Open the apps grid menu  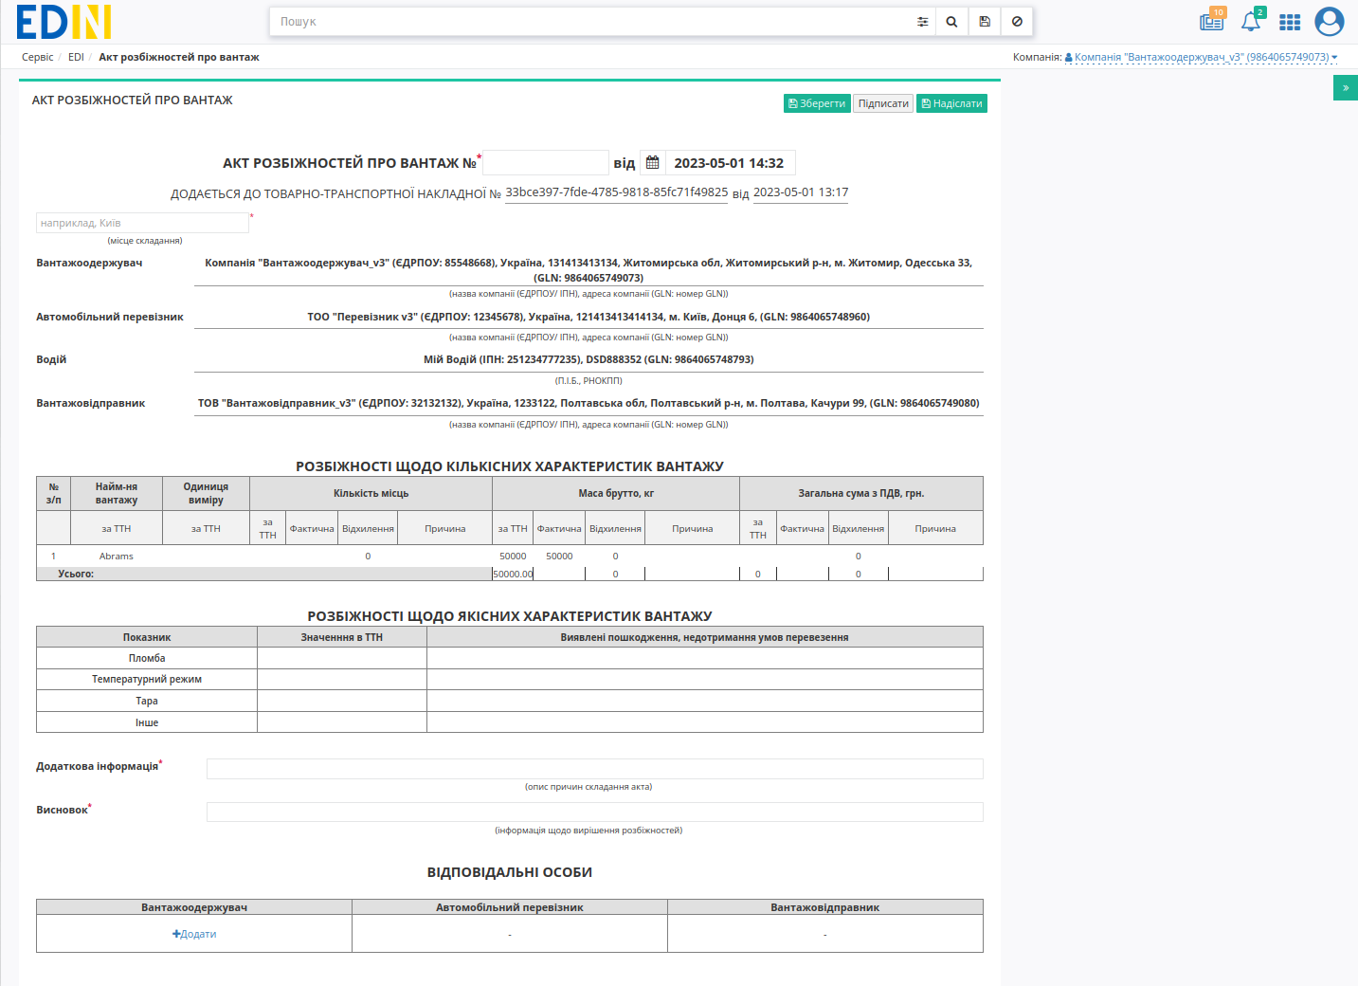(1290, 22)
